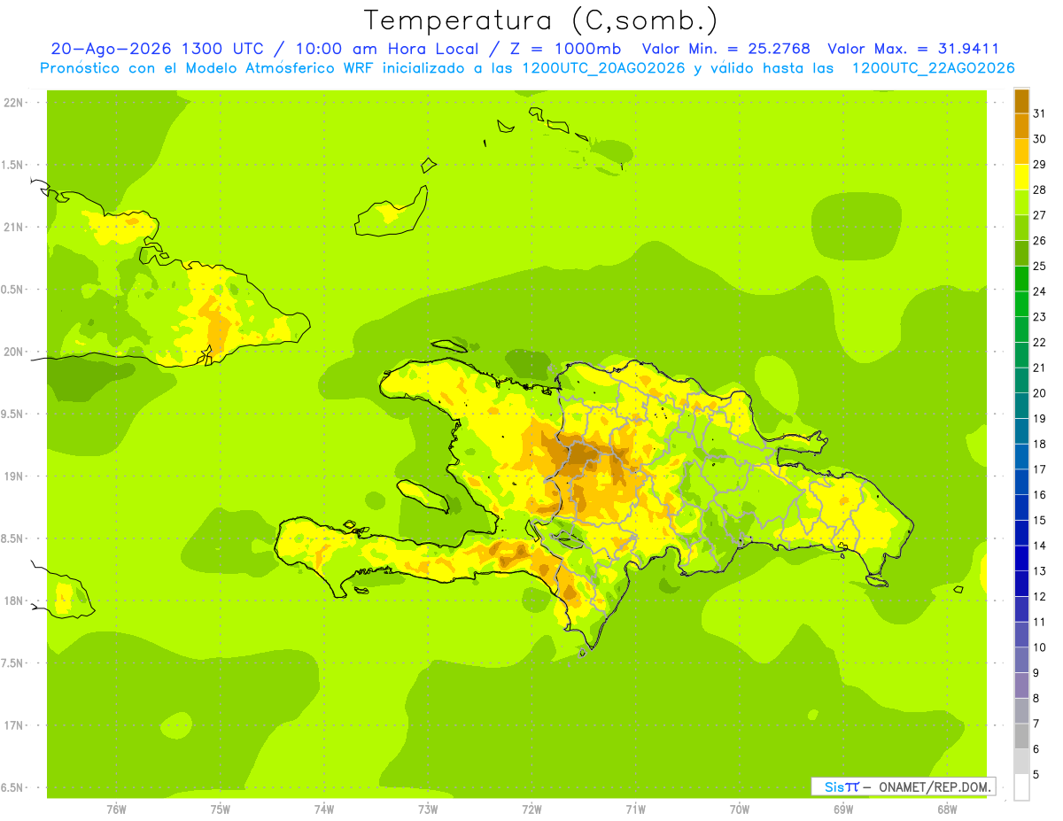The height and width of the screenshot is (821, 1063).
Task: Click legend value 10
Action: [x=1039, y=647]
